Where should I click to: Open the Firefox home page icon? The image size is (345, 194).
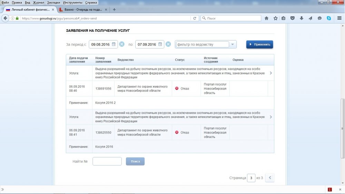tap(266, 18)
